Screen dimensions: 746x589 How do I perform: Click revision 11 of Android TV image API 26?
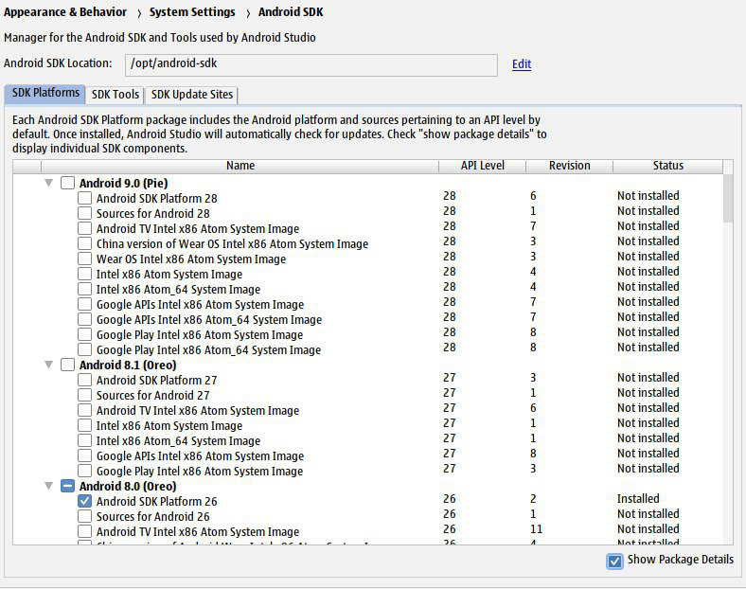[x=536, y=529]
